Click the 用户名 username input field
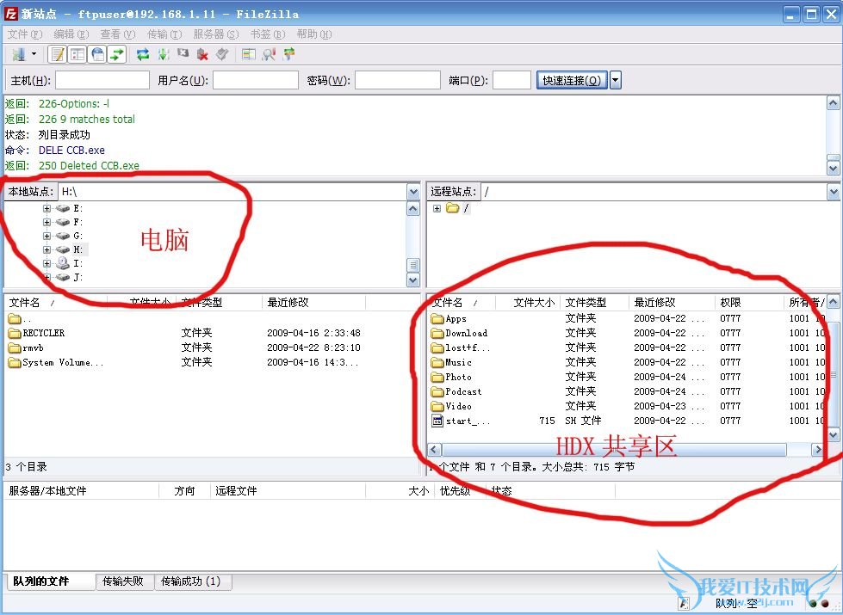The image size is (843, 615). pos(256,80)
